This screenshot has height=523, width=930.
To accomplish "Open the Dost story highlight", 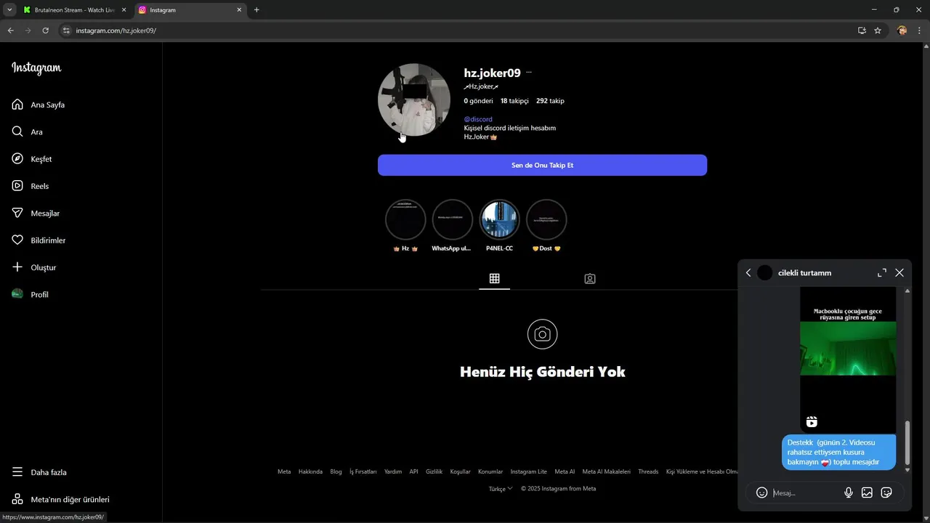I will click(x=546, y=219).
